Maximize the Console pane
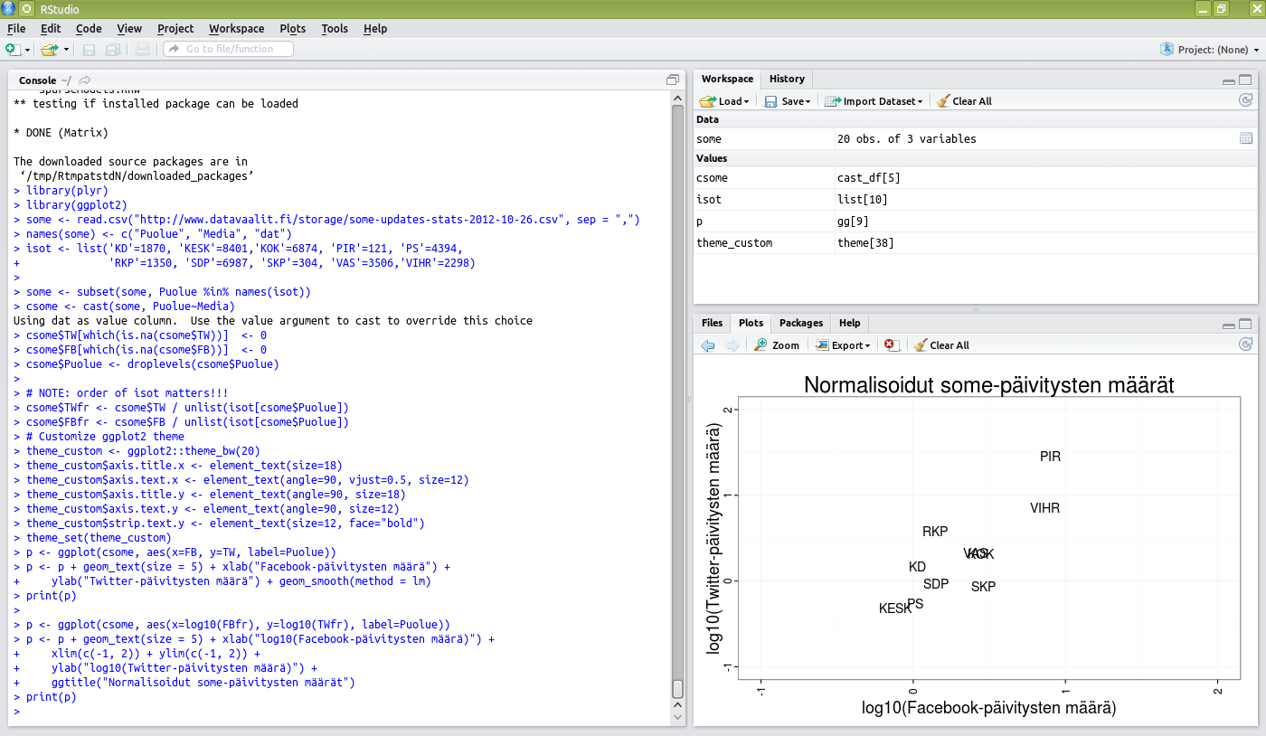Image resolution: width=1266 pixels, height=736 pixels. [672, 80]
